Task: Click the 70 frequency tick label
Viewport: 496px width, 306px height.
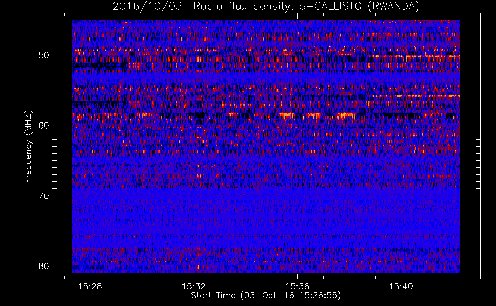Action: 44,196
